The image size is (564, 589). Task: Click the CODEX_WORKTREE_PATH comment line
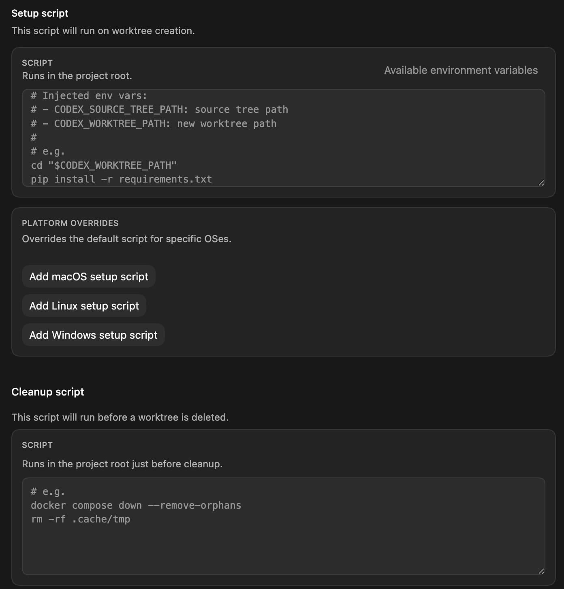tap(154, 123)
